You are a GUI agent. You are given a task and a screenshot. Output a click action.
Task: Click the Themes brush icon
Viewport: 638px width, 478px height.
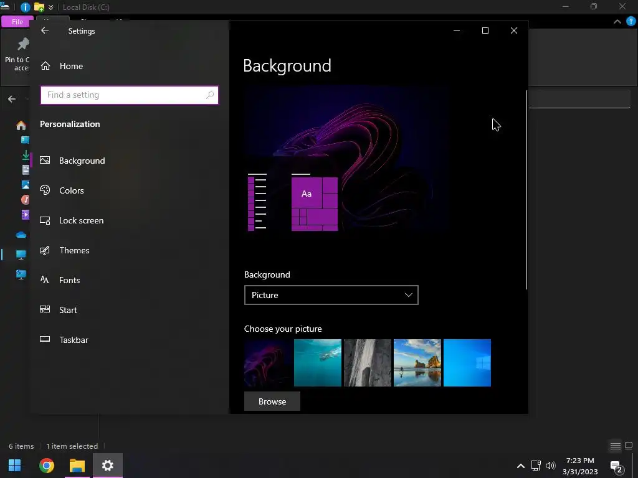(45, 250)
